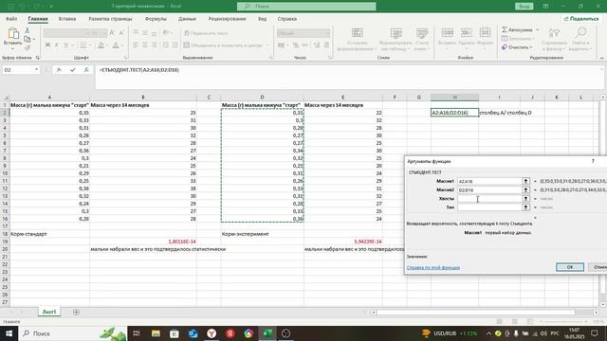Switch to the Разметка страницы tab
The height and width of the screenshot is (341, 607).
(110, 19)
